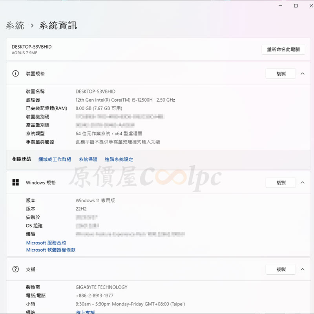The height and width of the screenshot is (314, 314).
Task: Open 線上支援 website link
Action: click(x=85, y=312)
